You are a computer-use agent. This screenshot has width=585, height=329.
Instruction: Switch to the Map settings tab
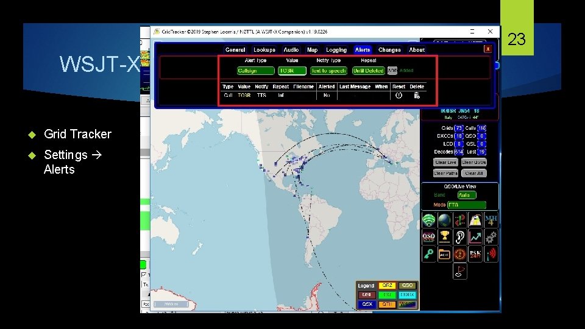pos(312,49)
